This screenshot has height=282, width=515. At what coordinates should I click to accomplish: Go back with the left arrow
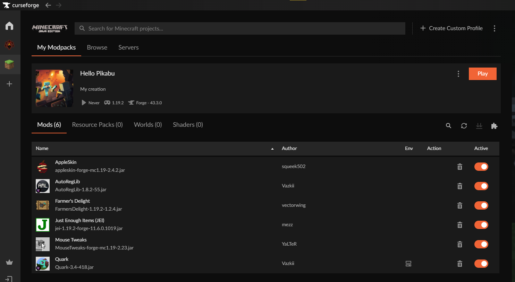[48, 5]
